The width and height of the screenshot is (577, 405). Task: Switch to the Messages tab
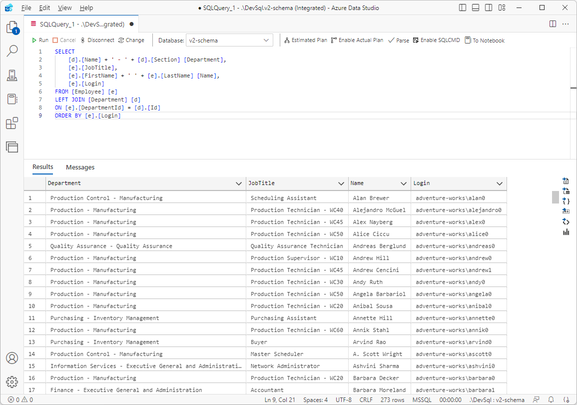pyautogui.click(x=80, y=167)
